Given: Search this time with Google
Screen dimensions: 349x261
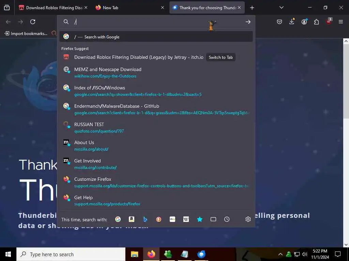Looking at the screenshot, I should (118, 219).
